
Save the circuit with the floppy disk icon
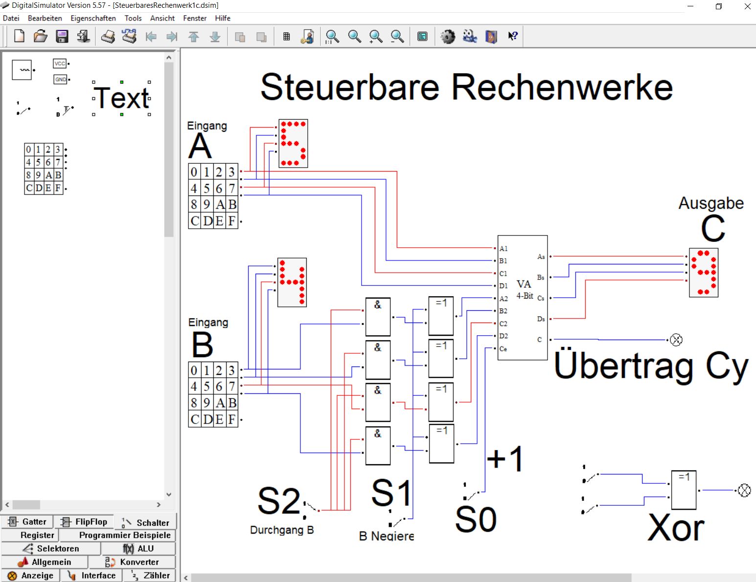click(62, 36)
